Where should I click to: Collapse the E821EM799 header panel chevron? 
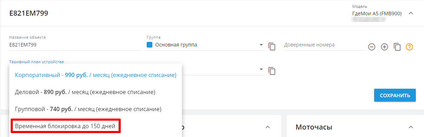click(411, 13)
